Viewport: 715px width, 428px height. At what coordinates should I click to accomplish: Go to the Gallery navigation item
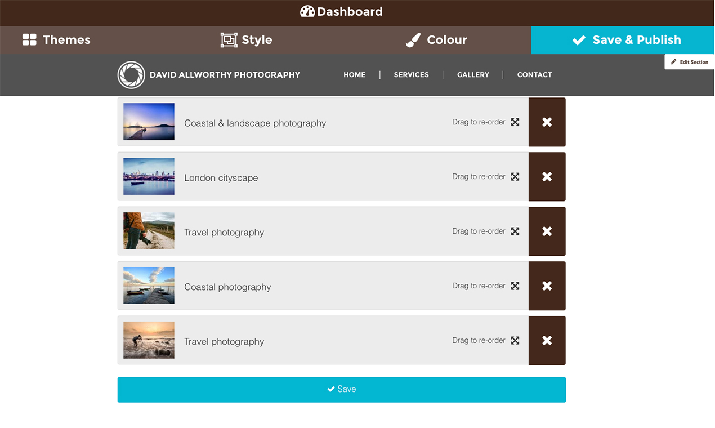pos(473,75)
